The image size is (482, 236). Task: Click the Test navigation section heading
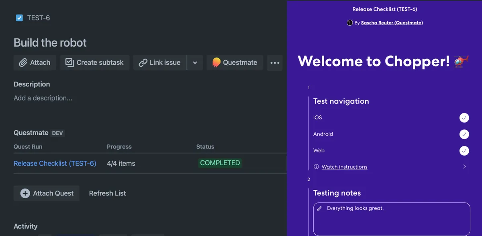tap(341, 101)
